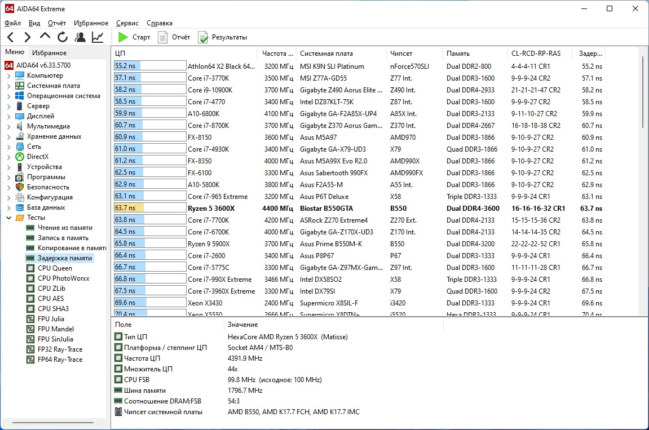This screenshot has width=649, height=430.
Task: Open the Избранное menu in the menu bar
Action: click(91, 23)
